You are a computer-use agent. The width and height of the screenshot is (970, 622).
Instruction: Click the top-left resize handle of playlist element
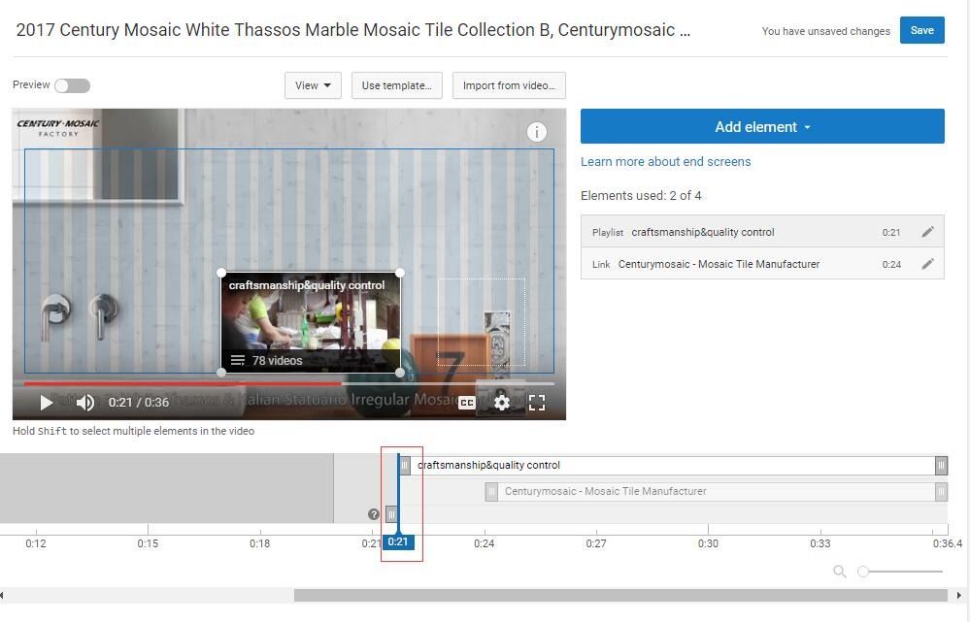(x=221, y=273)
